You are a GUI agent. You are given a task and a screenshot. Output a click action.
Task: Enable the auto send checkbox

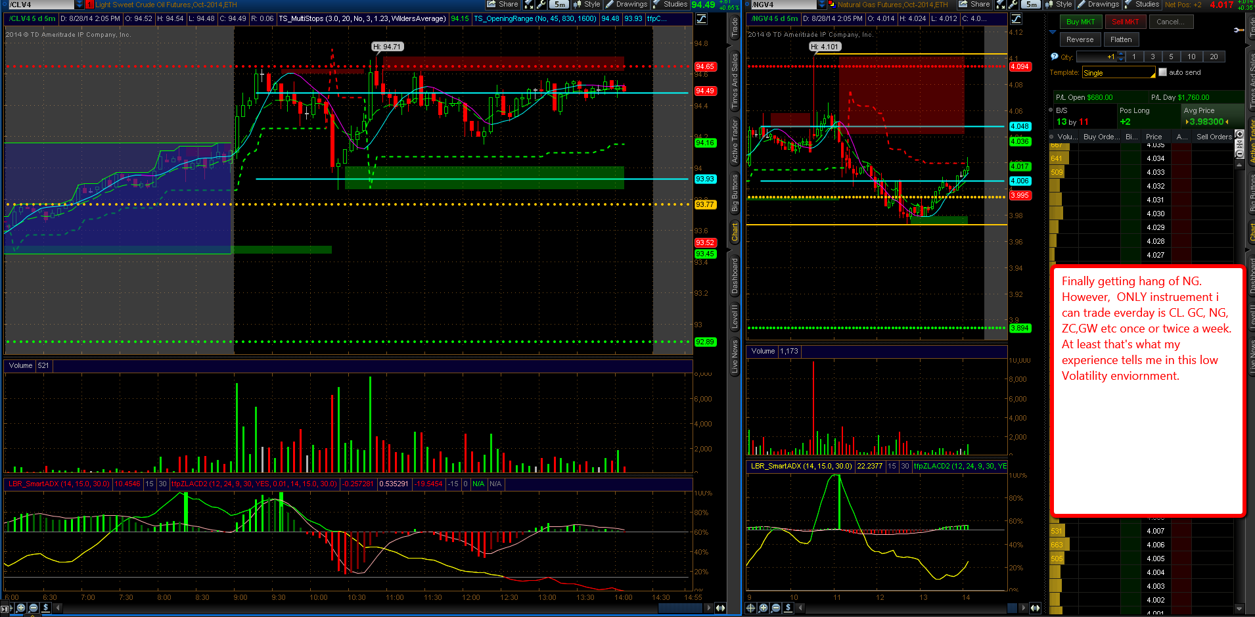coord(1162,72)
